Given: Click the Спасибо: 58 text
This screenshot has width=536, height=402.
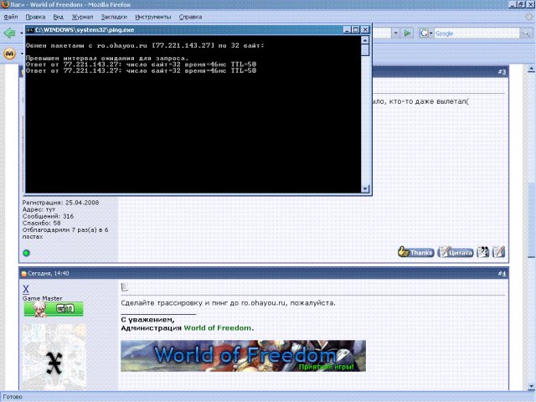Looking at the screenshot, I should [41, 223].
